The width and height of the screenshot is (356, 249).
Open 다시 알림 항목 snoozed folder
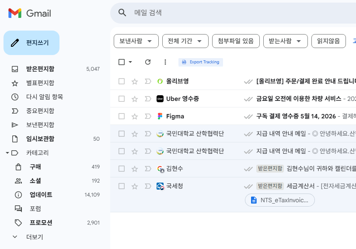pyautogui.click(x=45, y=97)
